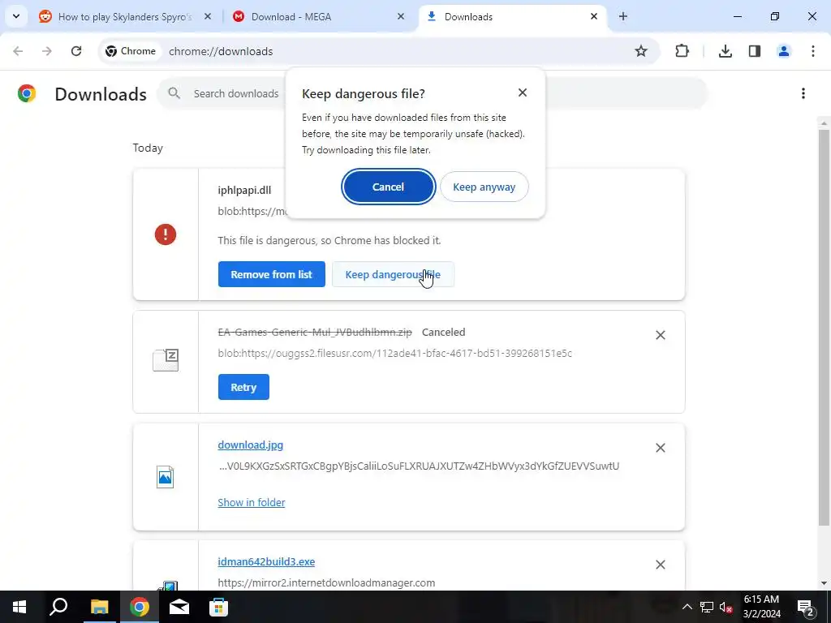This screenshot has height=623, width=831.
Task: Click the iphlpapi.dll file name
Action: tap(244, 190)
